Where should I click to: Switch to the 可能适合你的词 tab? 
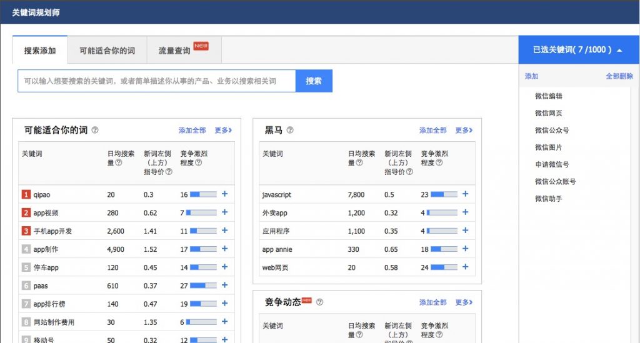click(107, 51)
